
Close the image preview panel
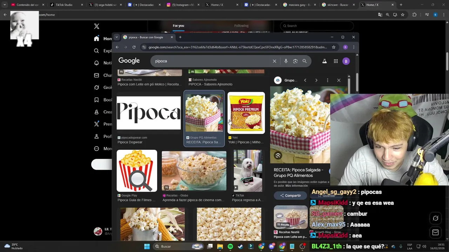click(339, 80)
